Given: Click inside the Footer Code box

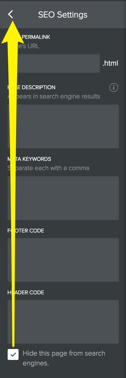Looking at the screenshot, I should [63, 260].
